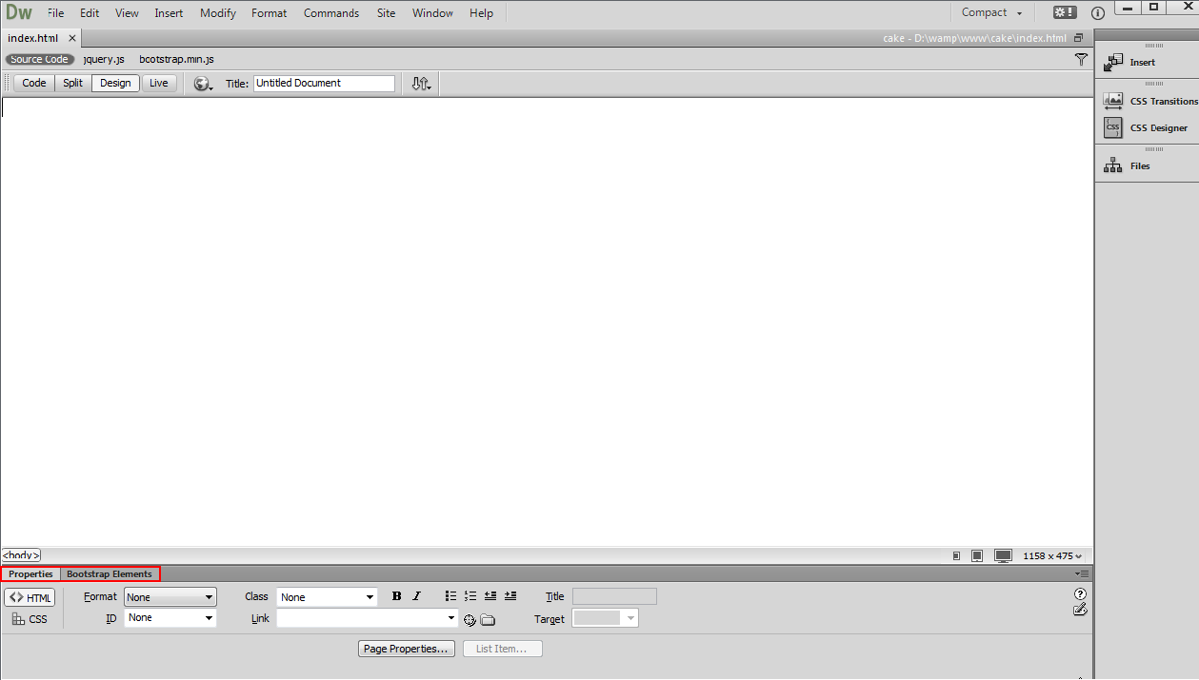1199x680 pixels.
Task: Open the Properties panel options menu icon
Action: [1082, 574]
